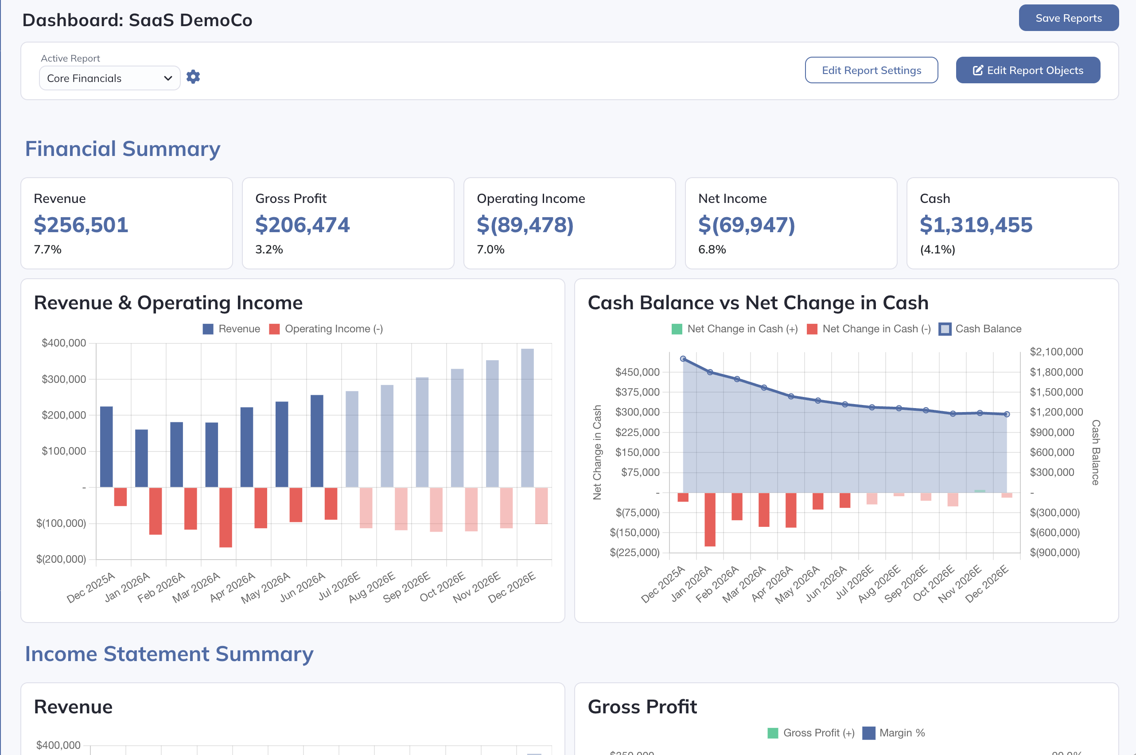Click the $1,319,455 cash value
Viewport: 1136px width, 755px height.
click(x=976, y=225)
